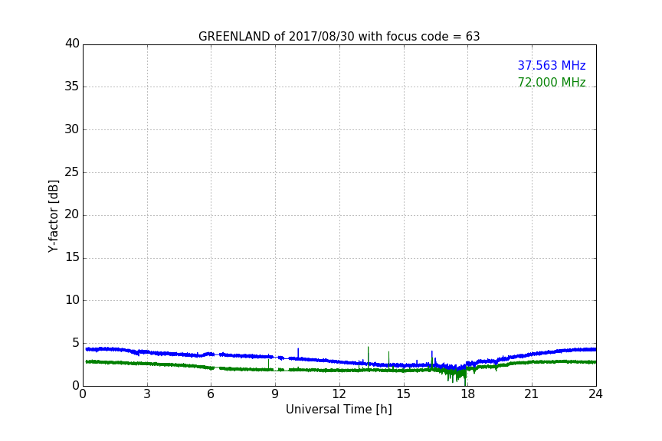This screenshot has width=662, height=441.
Task: Click the 'Y-factor [dB]' axis label
Action: tap(53, 216)
